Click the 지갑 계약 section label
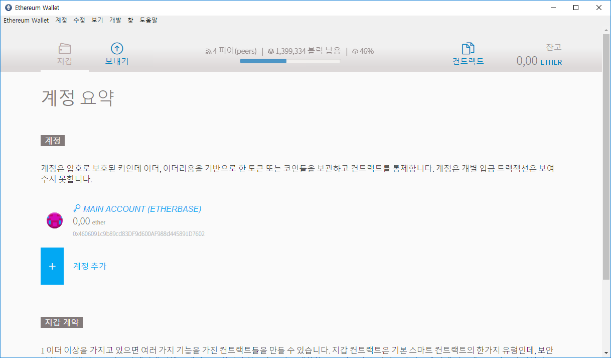Screen dimensions: 611x358 point(62,322)
